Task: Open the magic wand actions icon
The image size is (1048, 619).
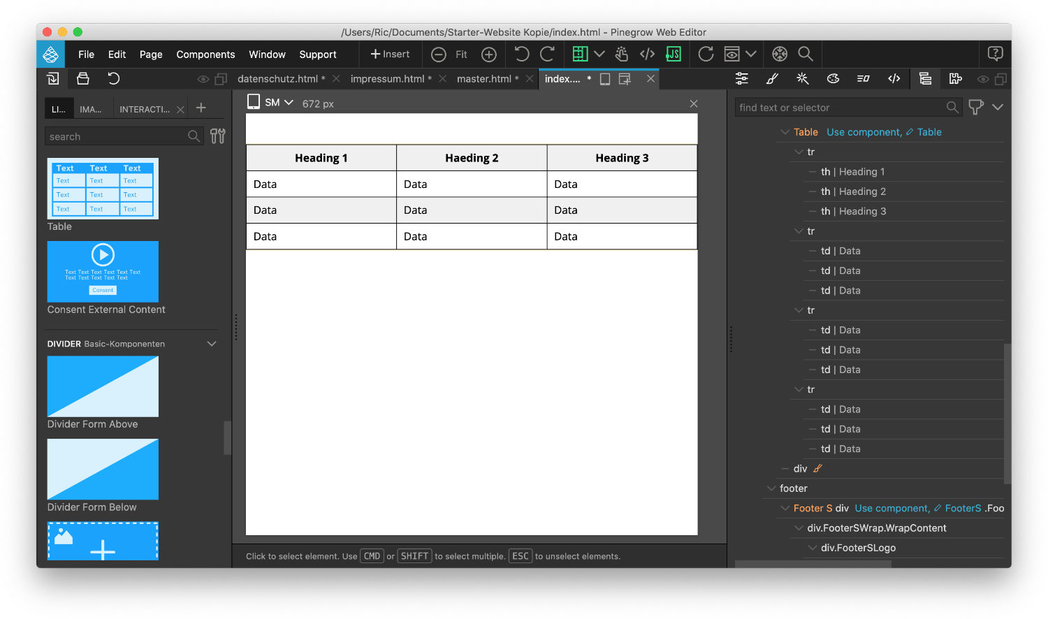Action: [x=803, y=79]
